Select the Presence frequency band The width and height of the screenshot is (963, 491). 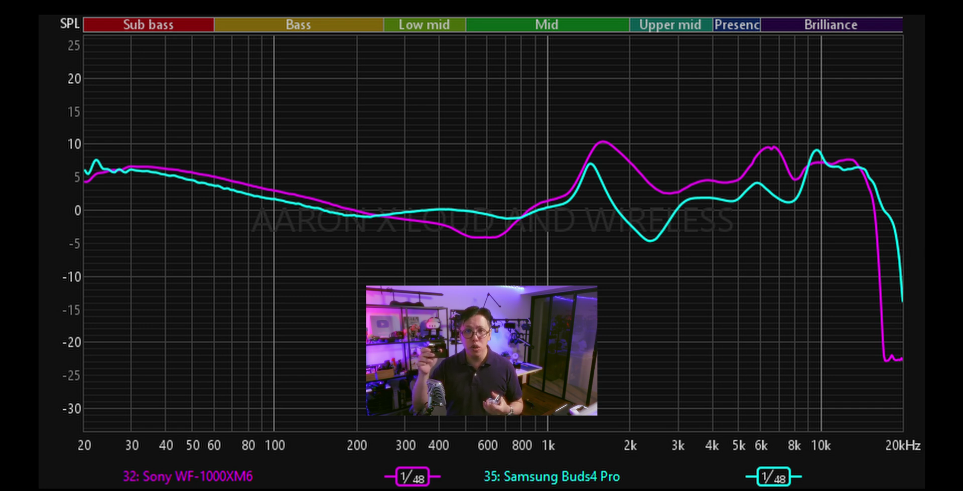(737, 25)
